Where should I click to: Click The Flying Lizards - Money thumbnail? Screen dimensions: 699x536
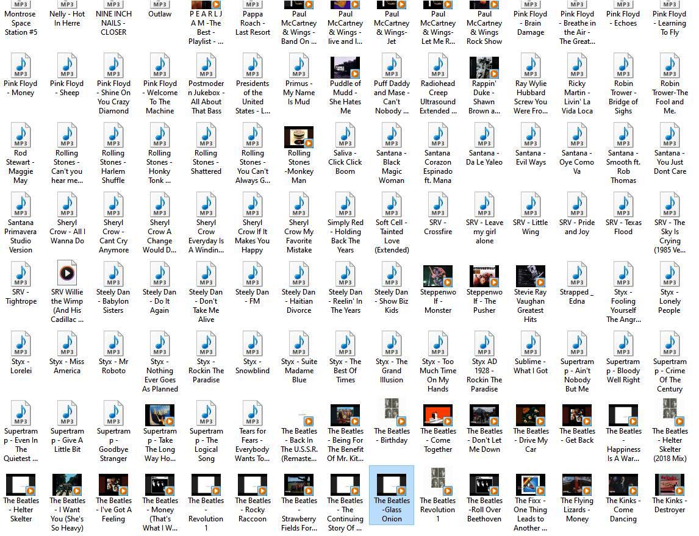[x=577, y=484]
